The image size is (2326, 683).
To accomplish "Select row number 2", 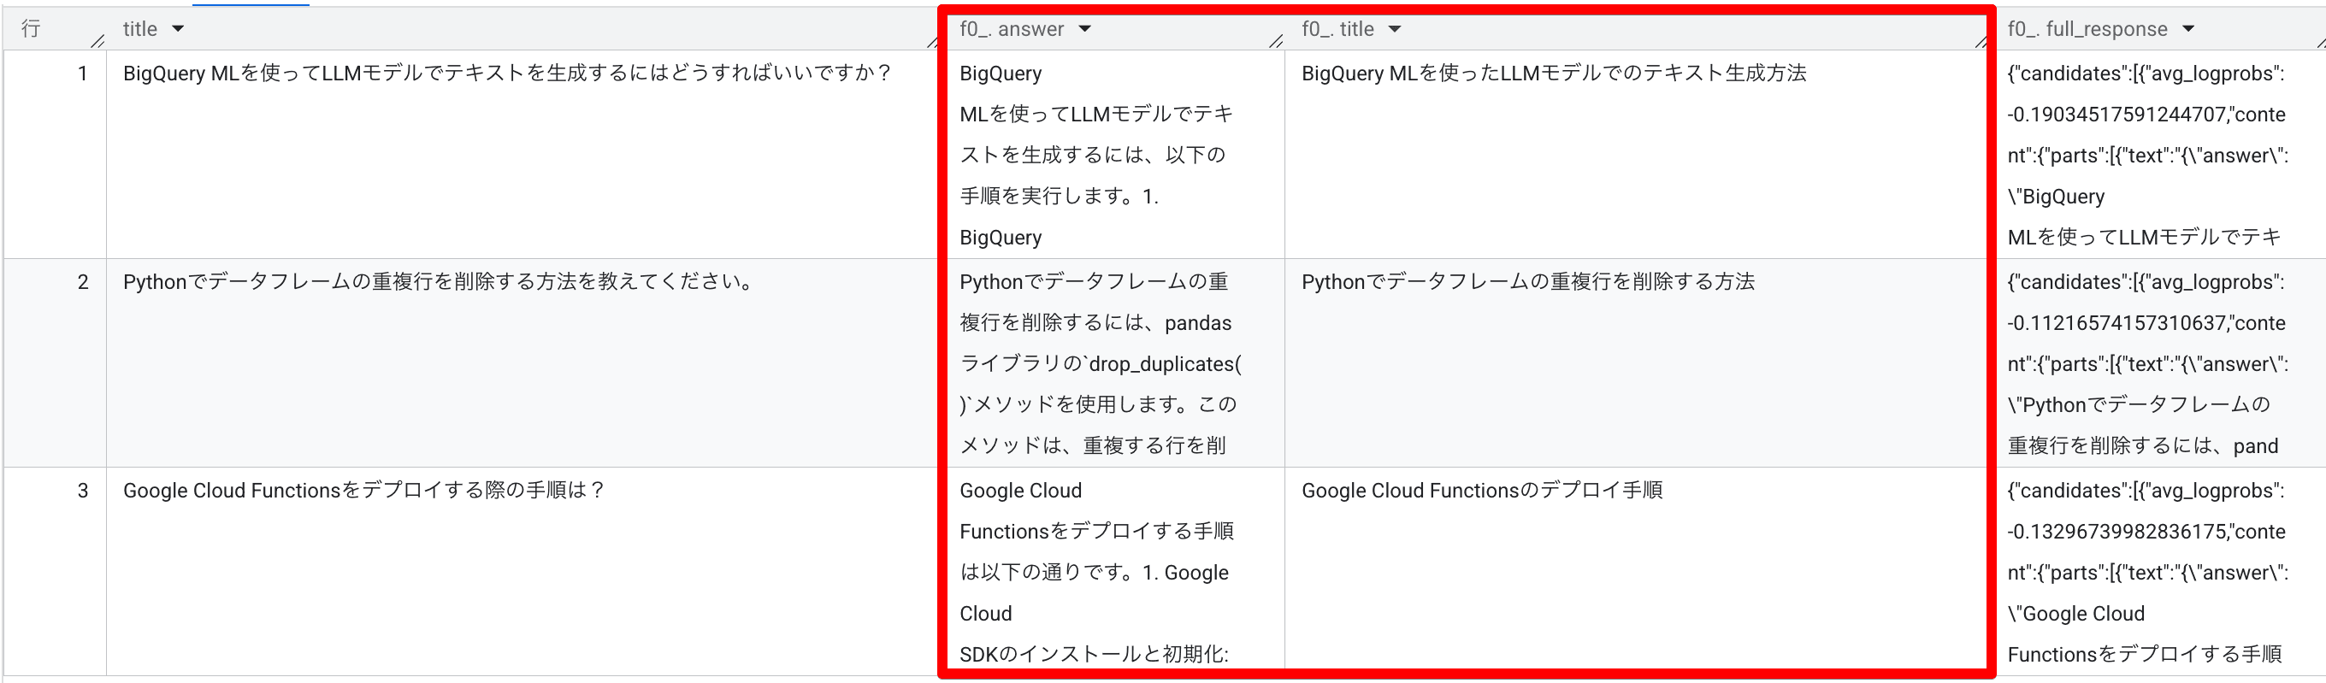I will coord(83,281).
